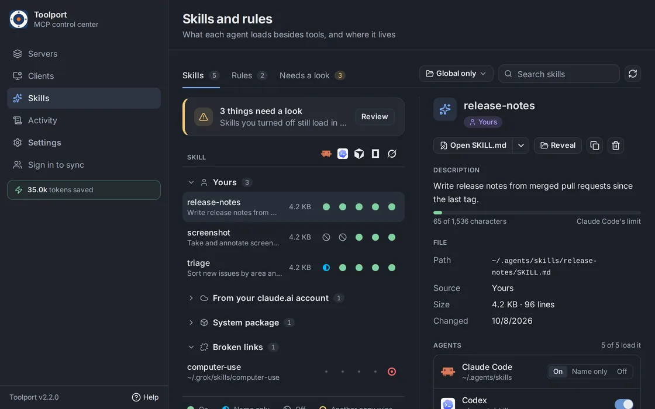Click the Help question mark icon
The image size is (655, 409).
coord(136,397)
